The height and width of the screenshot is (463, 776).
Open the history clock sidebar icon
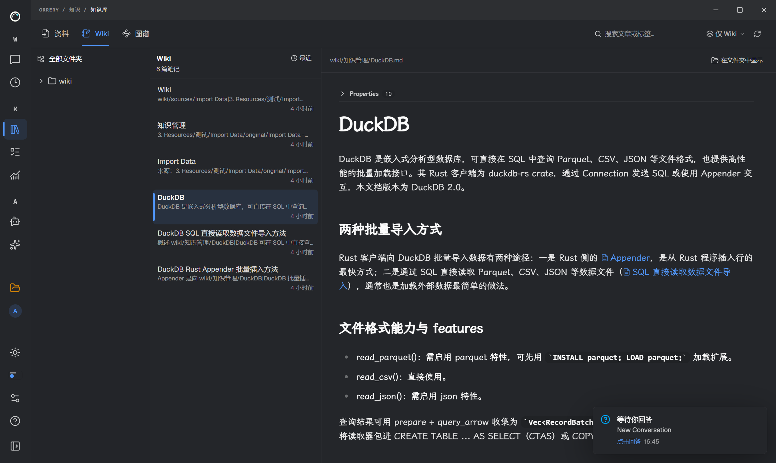click(x=15, y=82)
